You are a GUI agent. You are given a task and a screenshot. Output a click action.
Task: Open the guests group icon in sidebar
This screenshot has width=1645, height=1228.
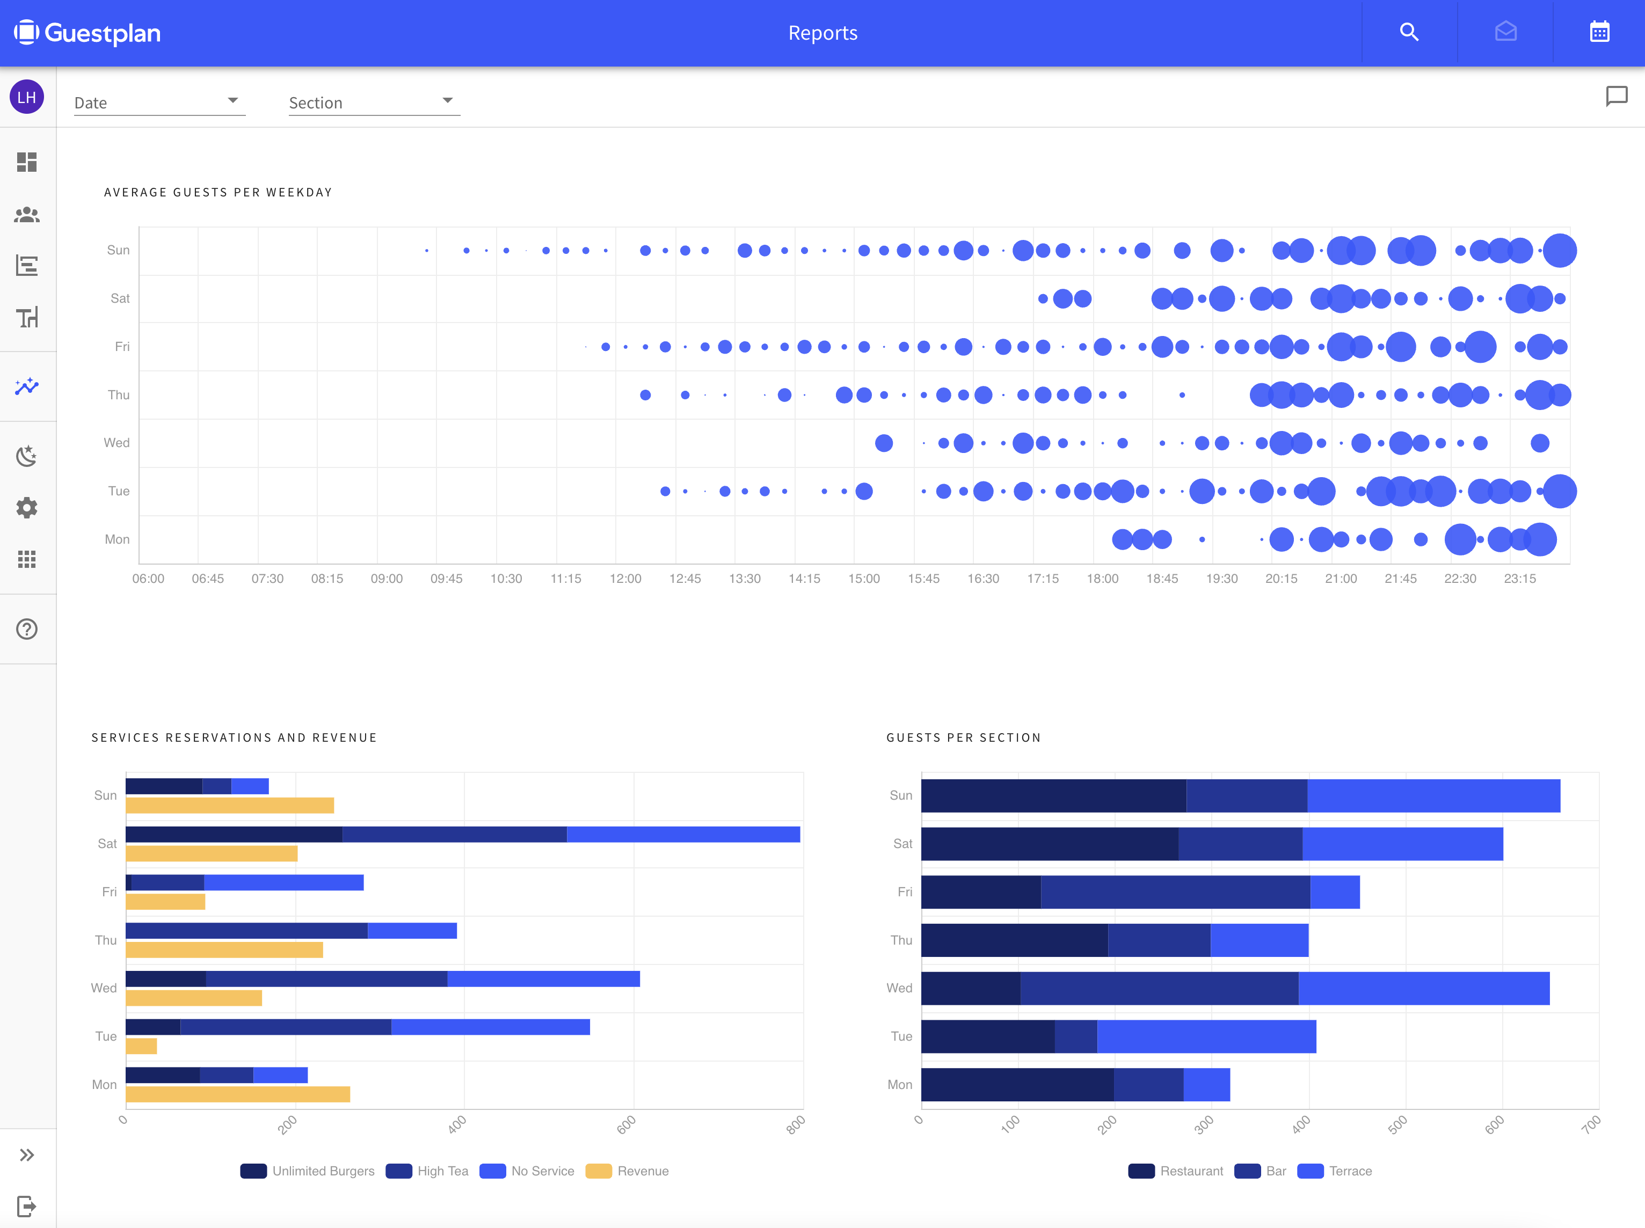27,215
